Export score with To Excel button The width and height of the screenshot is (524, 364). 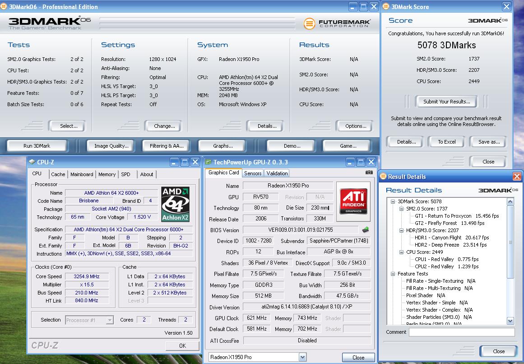(x=447, y=142)
